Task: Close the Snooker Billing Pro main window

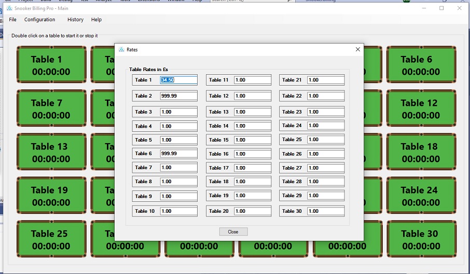Action: (x=459, y=8)
